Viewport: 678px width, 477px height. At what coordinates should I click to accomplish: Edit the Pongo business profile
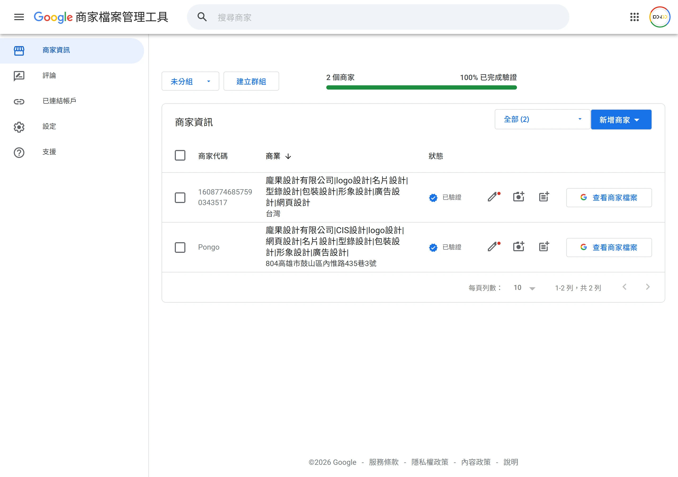(494, 246)
